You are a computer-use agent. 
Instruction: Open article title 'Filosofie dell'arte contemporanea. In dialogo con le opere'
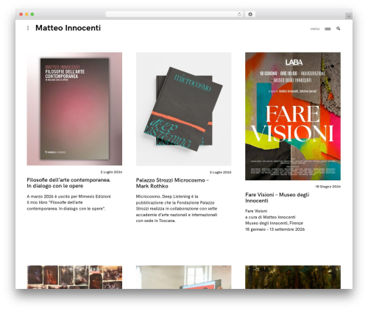(68, 183)
